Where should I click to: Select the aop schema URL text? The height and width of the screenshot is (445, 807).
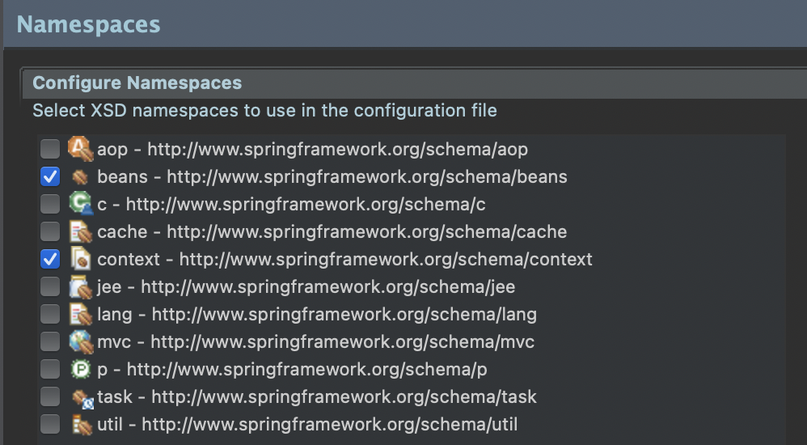point(338,150)
